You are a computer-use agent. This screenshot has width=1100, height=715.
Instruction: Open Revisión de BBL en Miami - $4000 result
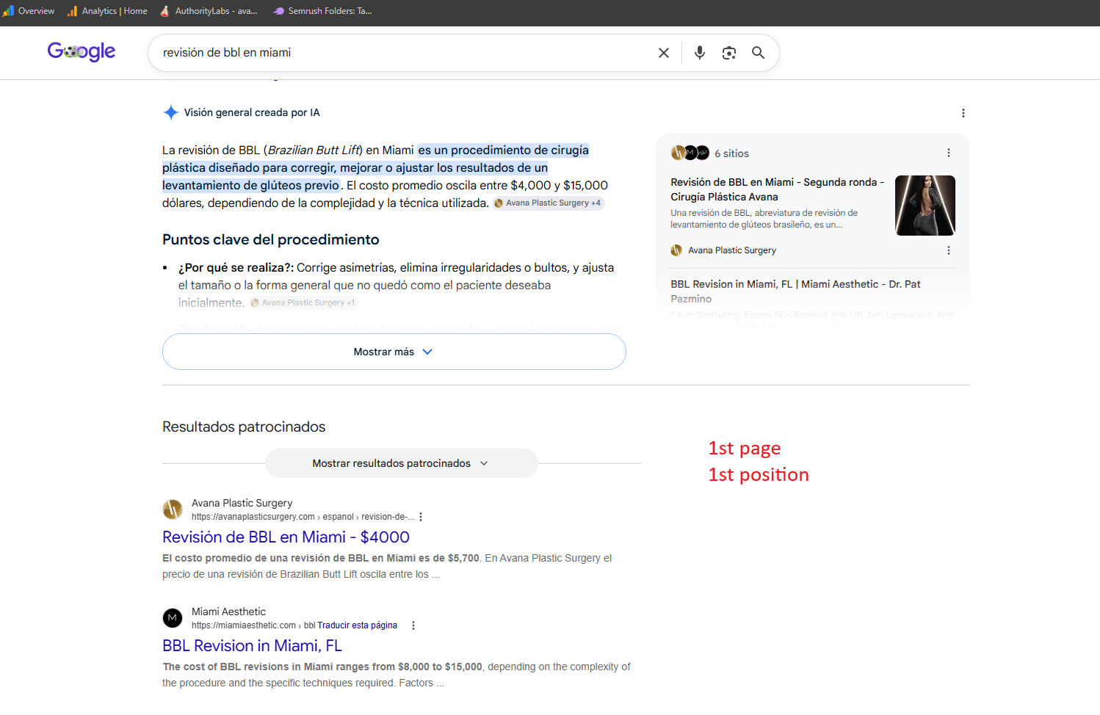click(x=286, y=537)
